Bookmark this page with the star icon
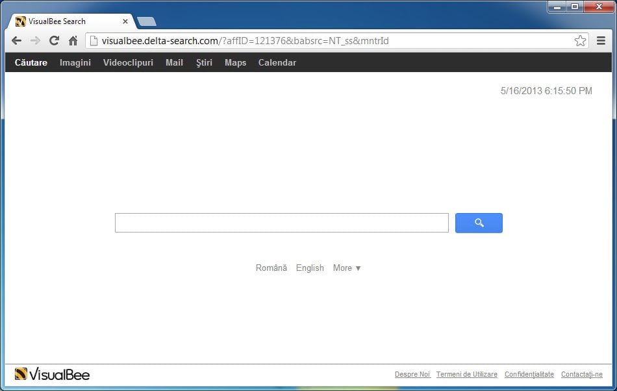 580,40
